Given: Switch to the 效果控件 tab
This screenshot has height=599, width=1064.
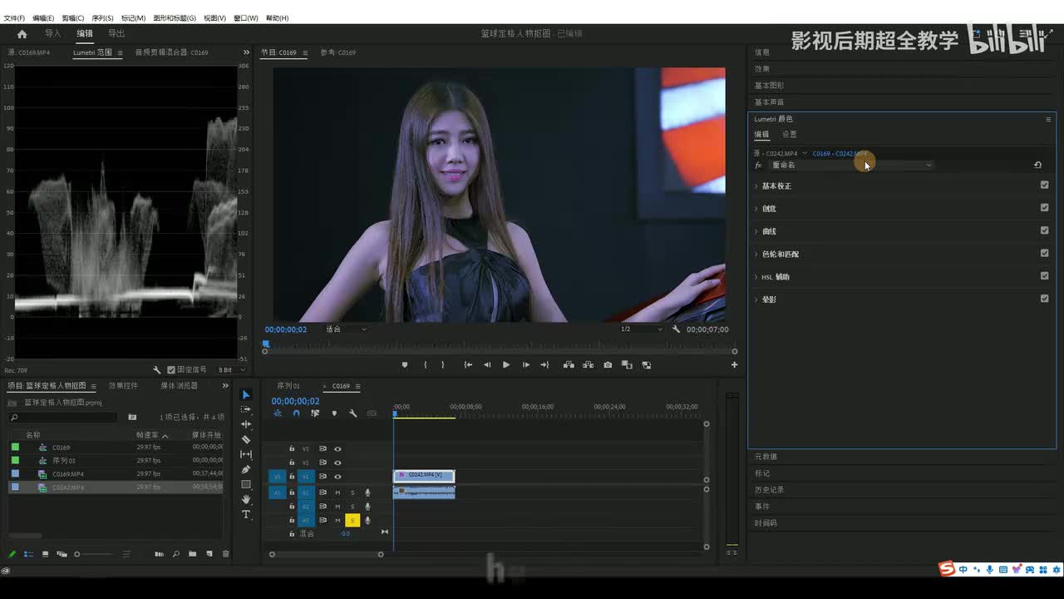Looking at the screenshot, I should (x=123, y=386).
